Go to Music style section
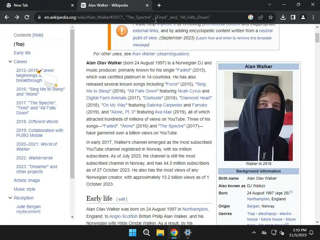This screenshot has width=320, height=240. pyautogui.click(x=24, y=189)
